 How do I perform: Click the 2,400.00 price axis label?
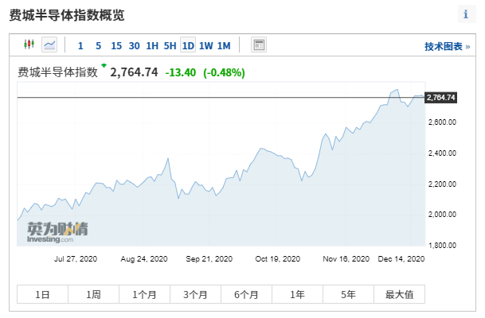coord(442,153)
